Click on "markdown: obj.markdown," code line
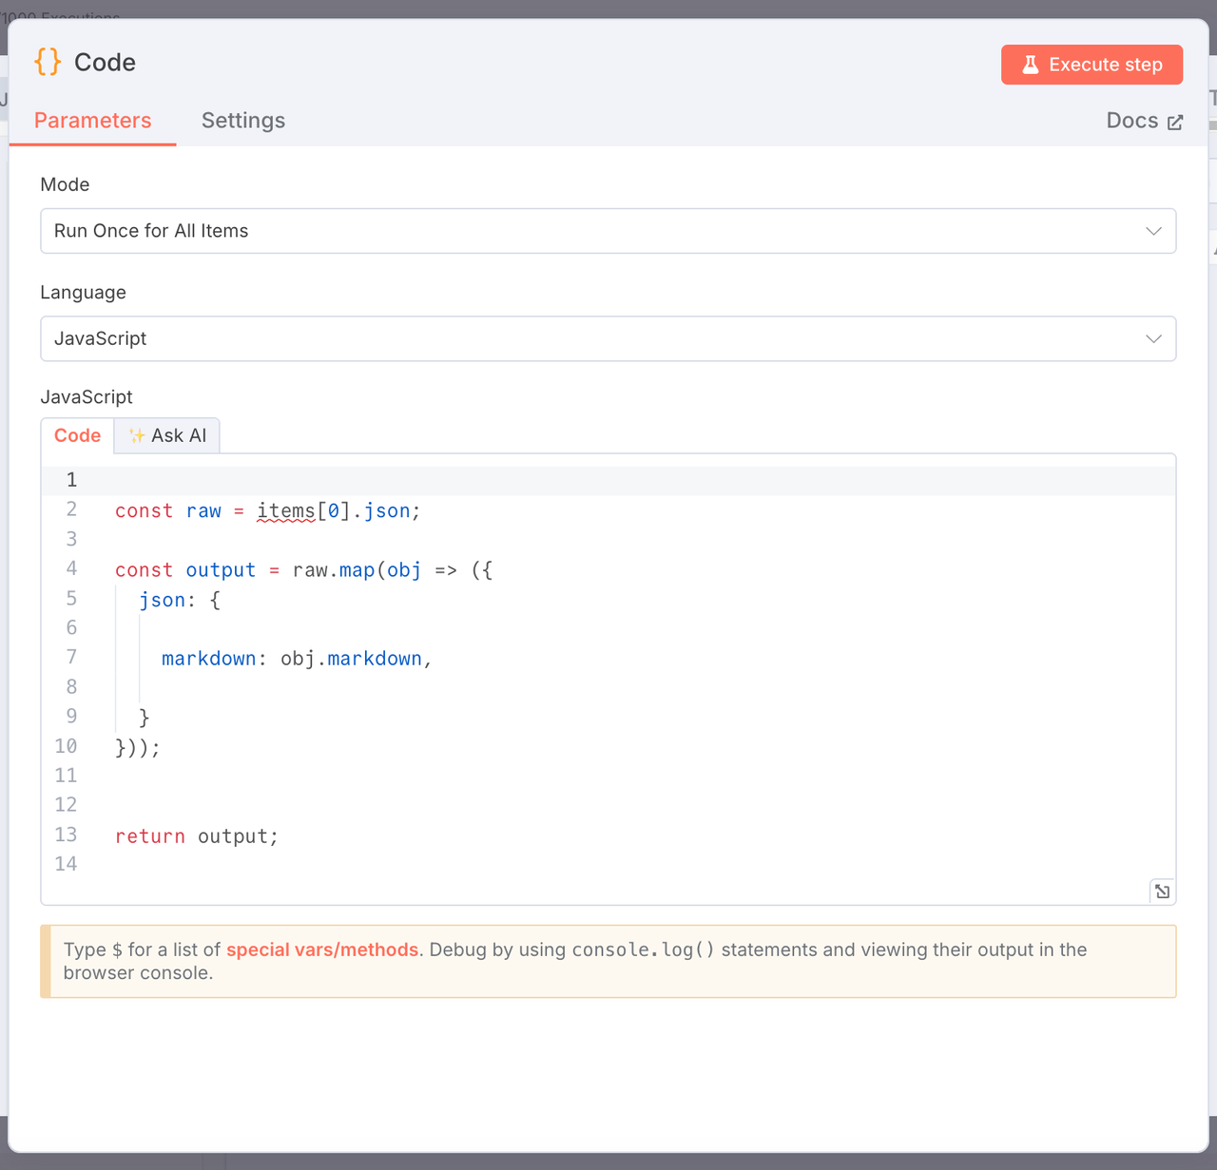This screenshot has height=1170, width=1217. pyautogui.click(x=297, y=659)
